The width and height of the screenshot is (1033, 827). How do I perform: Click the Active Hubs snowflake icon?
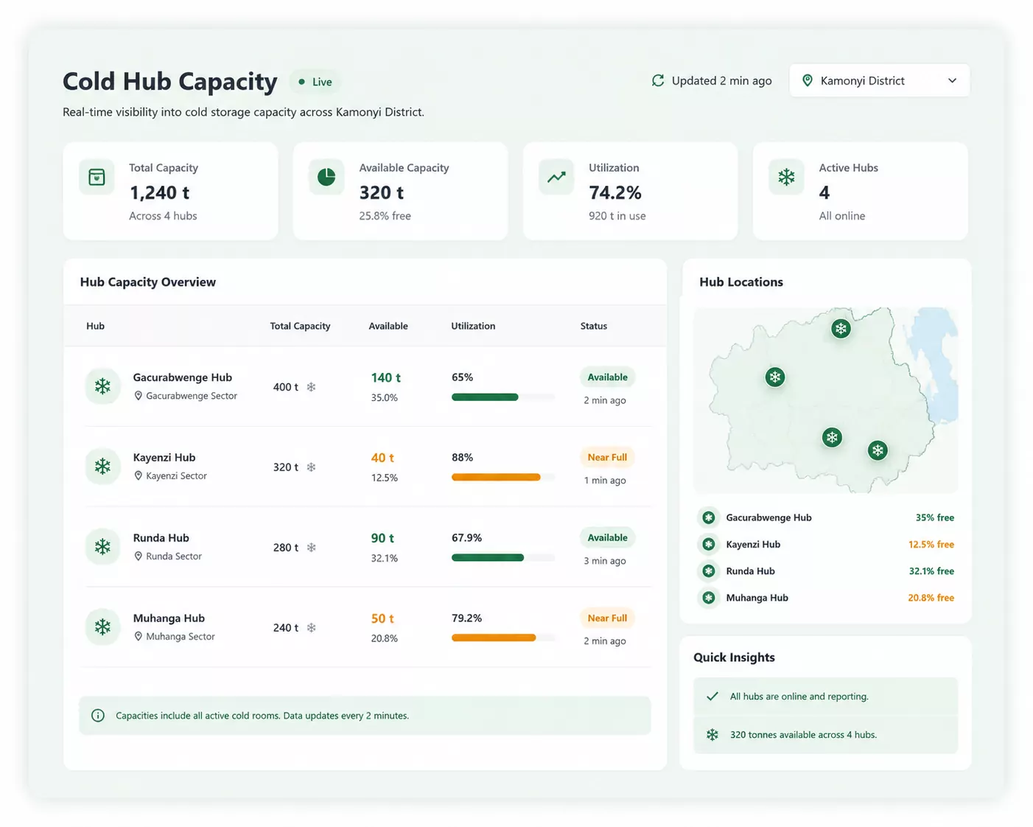click(786, 177)
